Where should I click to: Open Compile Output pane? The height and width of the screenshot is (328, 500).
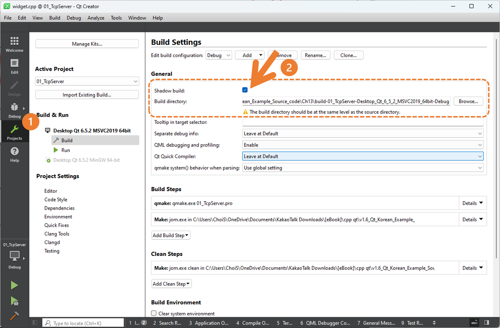pyautogui.click(x=253, y=323)
